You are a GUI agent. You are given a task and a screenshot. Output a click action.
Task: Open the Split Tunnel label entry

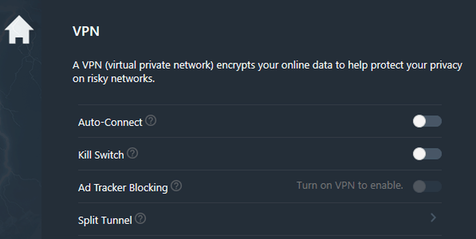pyautogui.click(x=105, y=220)
